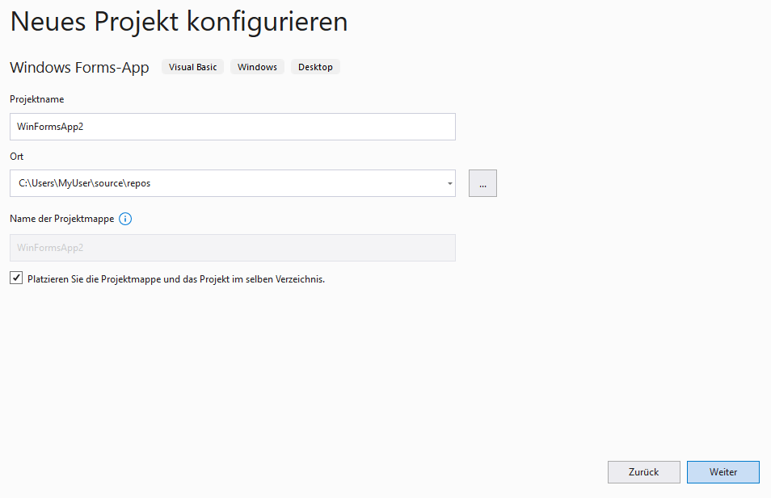Viewport: 771px width, 498px height.
Task: Uncheck 'Platzieren Sie die Projektmappe' checkbox
Action: point(16,278)
